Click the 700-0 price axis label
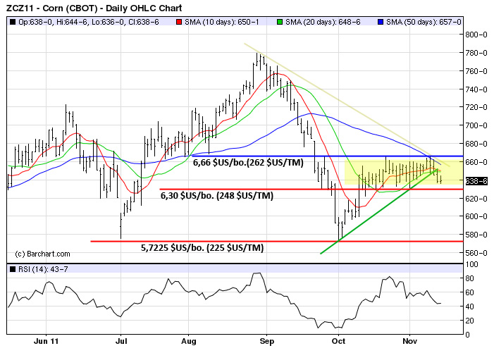The width and height of the screenshot is (494, 353). click(x=476, y=125)
